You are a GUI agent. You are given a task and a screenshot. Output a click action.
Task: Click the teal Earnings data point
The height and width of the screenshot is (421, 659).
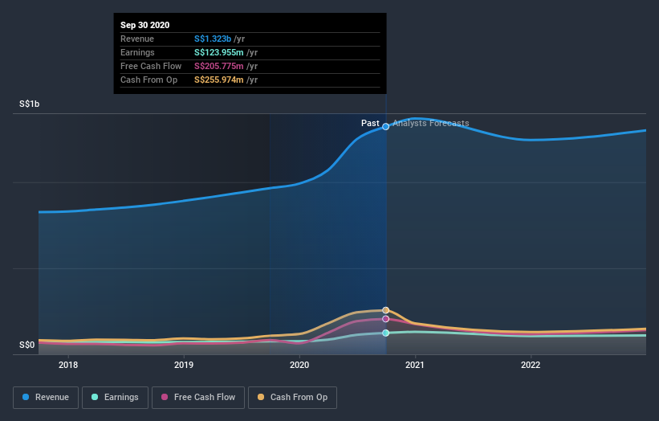[x=385, y=333]
